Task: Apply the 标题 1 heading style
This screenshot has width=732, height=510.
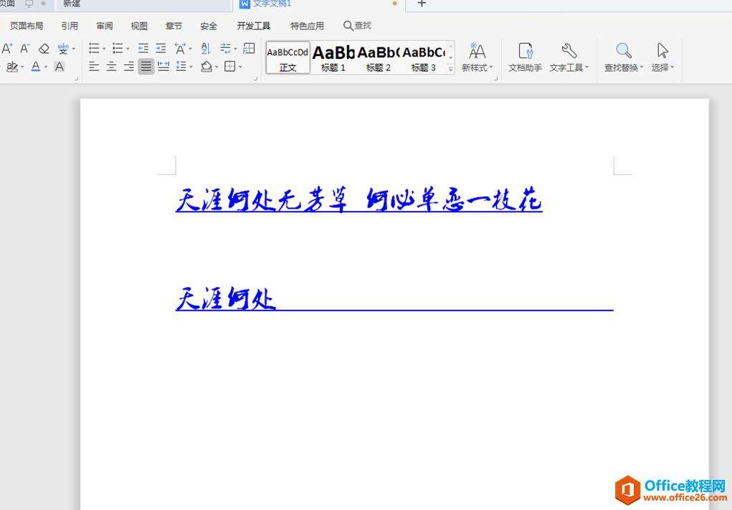Action: click(x=333, y=57)
